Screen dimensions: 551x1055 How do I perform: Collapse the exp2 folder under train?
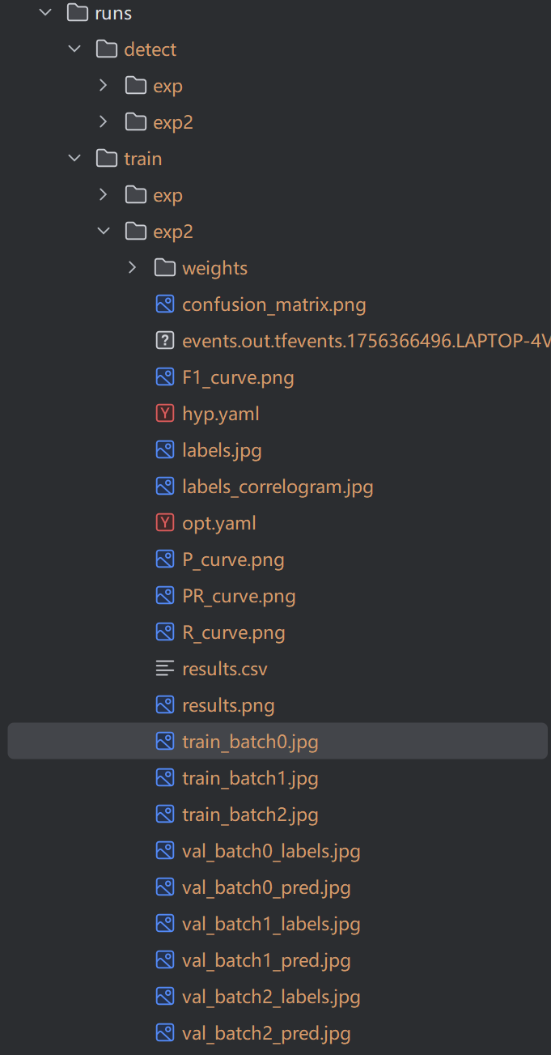(104, 232)
